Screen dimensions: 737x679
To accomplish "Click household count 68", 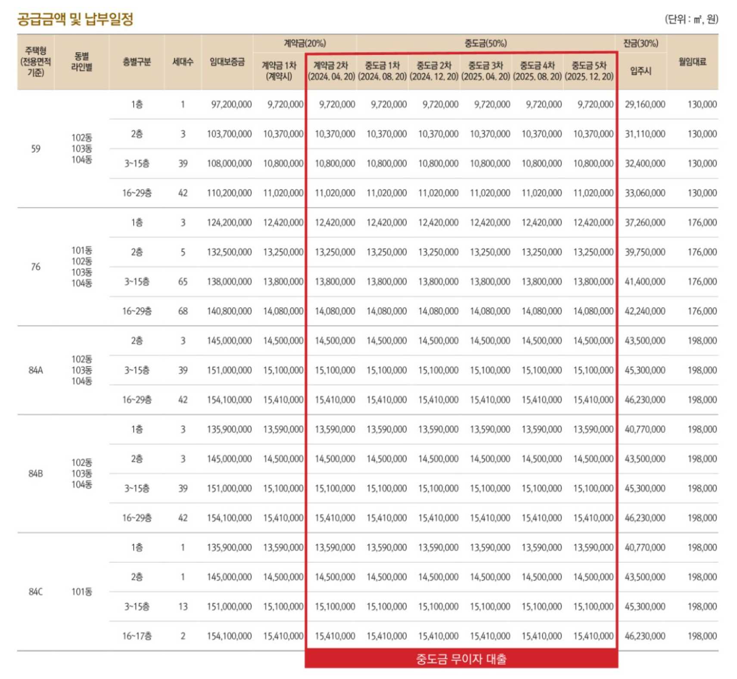I will (x=183, y=311).
